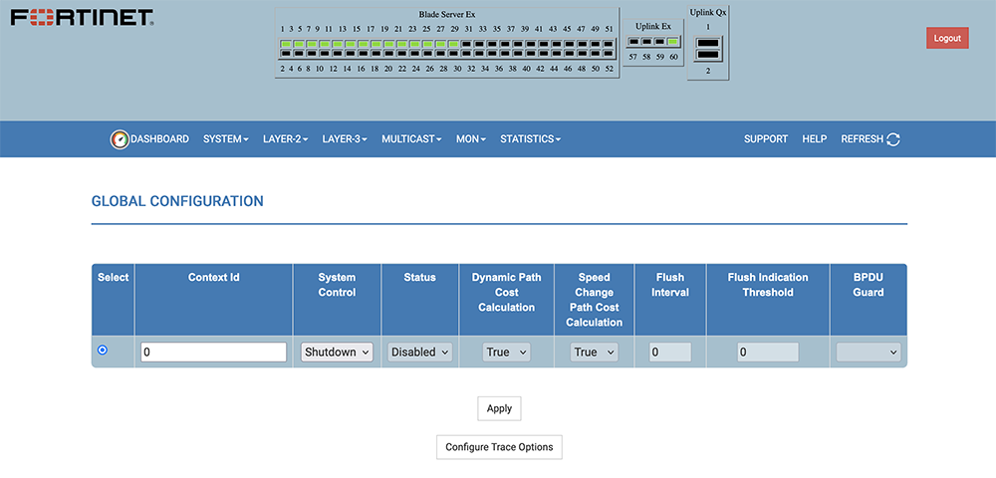The height and width of the screenshot is (478, 996).
Task: Click the GLOBAL CONFIGURATION heading
Action: click(x=177, y=201)
